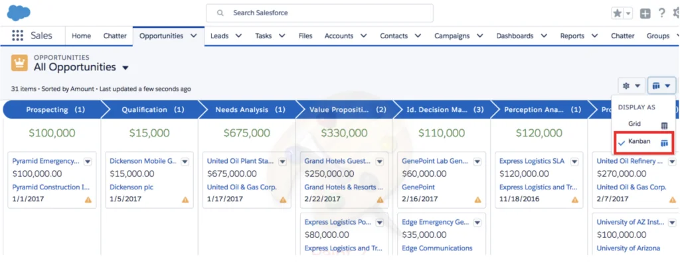Open actions menu on Express Logistics SLA card
The image size is (680, 267).
(574, 162)
